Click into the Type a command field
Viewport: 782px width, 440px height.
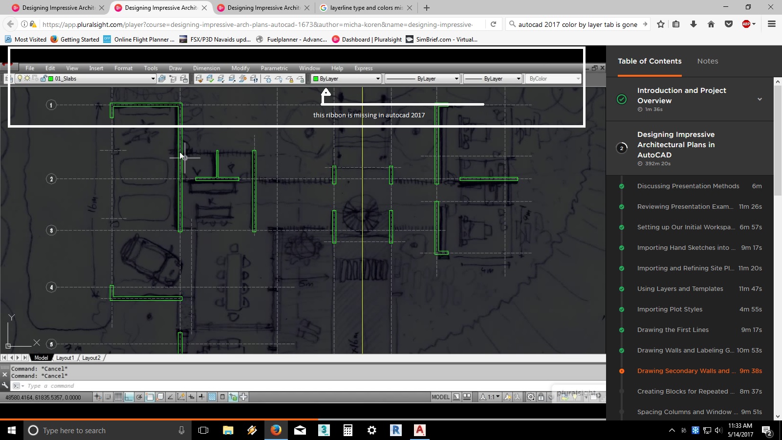point(308,386)
